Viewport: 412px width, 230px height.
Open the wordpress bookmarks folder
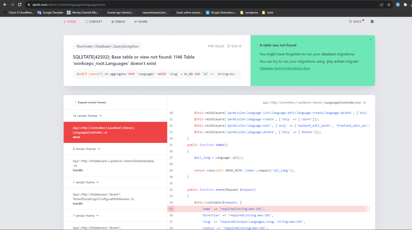tap(249, 12)
